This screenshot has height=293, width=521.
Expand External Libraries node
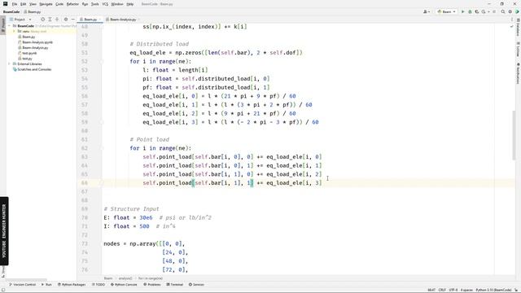(x=9, y=63)
